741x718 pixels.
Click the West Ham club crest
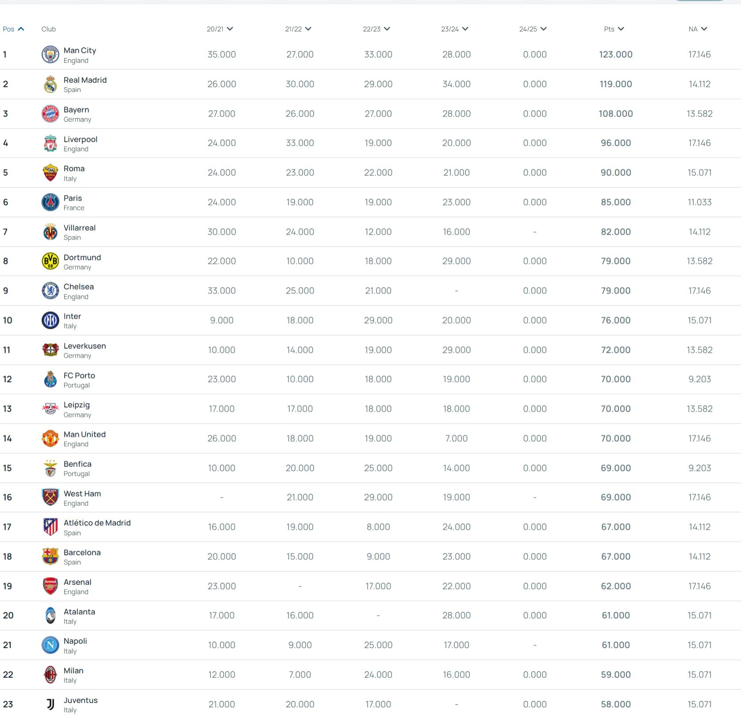[x=50, y=497]
